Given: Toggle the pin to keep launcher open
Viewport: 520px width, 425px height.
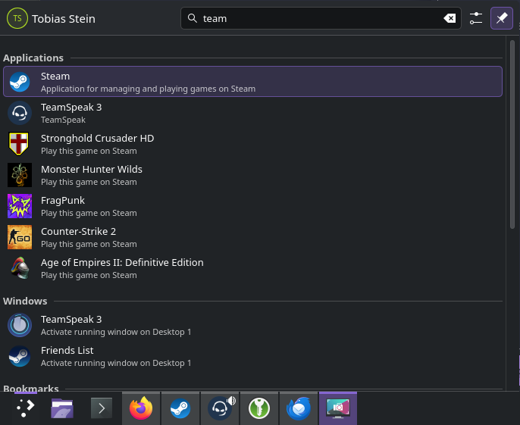Looking at the screenshot, I should pos(501,18).
